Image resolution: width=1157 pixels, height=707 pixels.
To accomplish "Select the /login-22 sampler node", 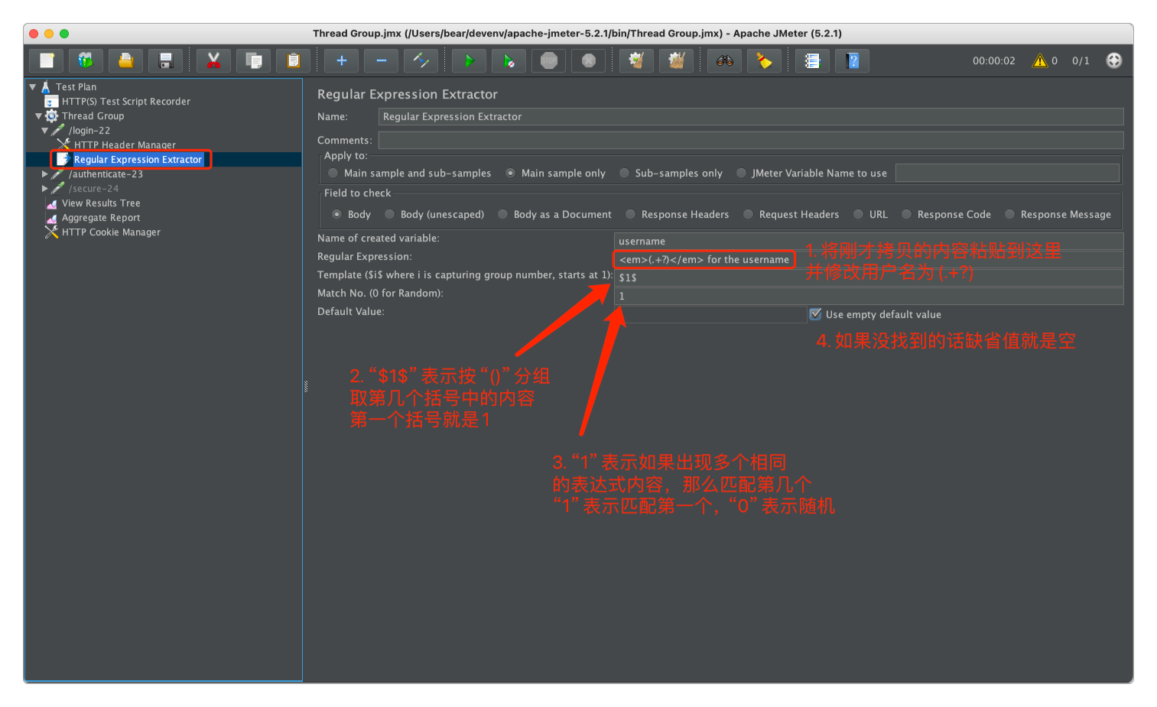I will (x=89, y=131).
